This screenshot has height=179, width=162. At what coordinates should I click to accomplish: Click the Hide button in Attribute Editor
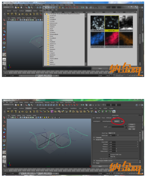pos(134,129)
